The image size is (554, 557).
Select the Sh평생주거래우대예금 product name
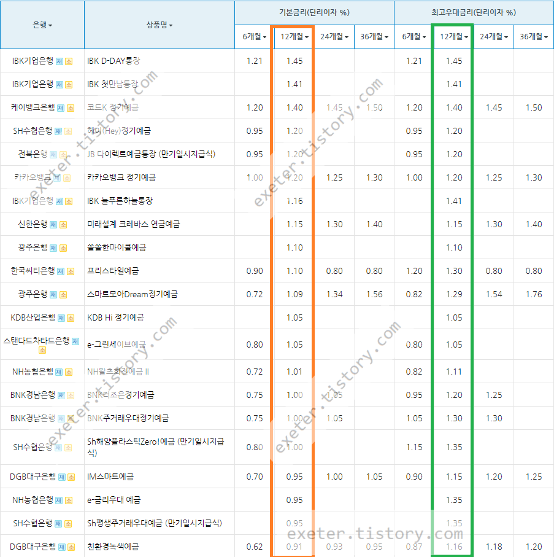155,523
